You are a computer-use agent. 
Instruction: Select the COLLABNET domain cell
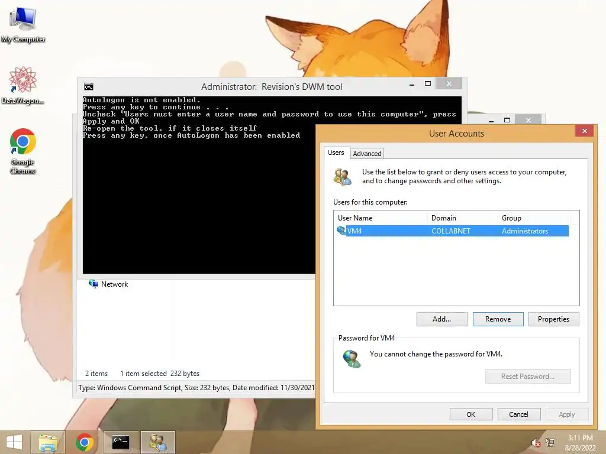coord(450,231)
